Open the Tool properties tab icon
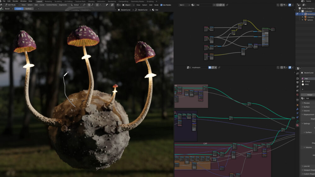315x177 pixels. pyautogui.click(x=298, y=73)
